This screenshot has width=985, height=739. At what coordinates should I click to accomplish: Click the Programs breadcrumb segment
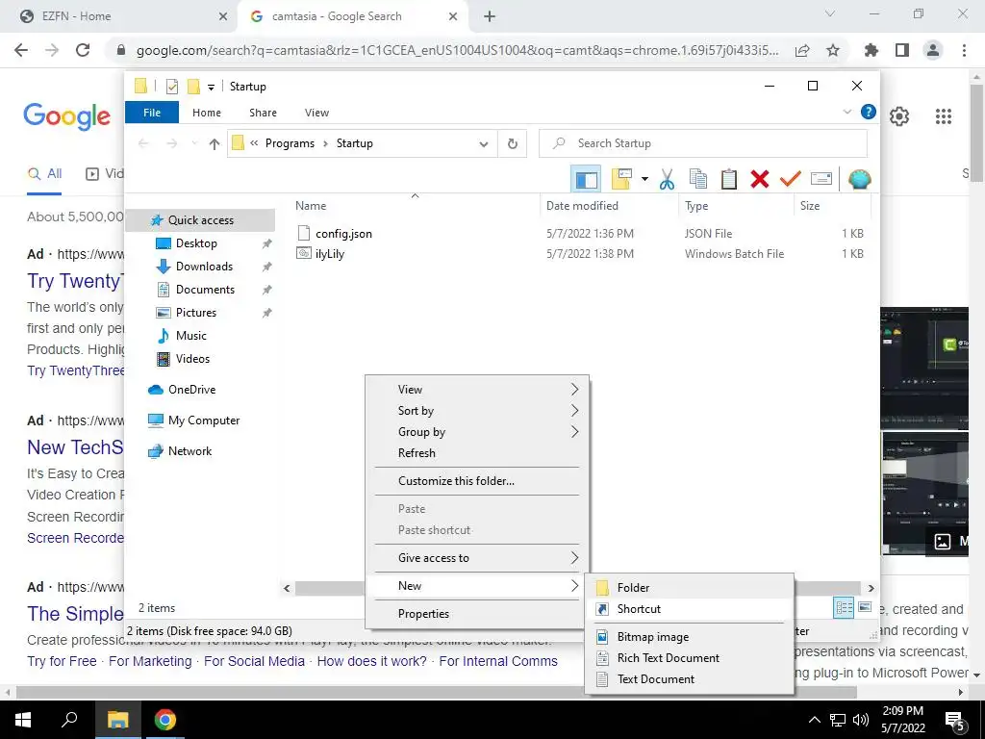(290, 144)
